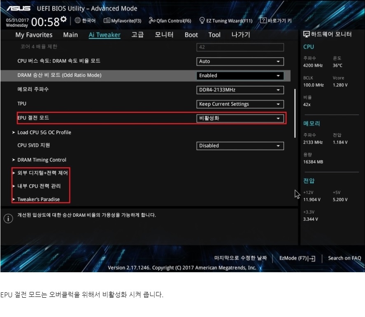Click the +3.3V 3.344 V reading

click(x=311, y=219)
